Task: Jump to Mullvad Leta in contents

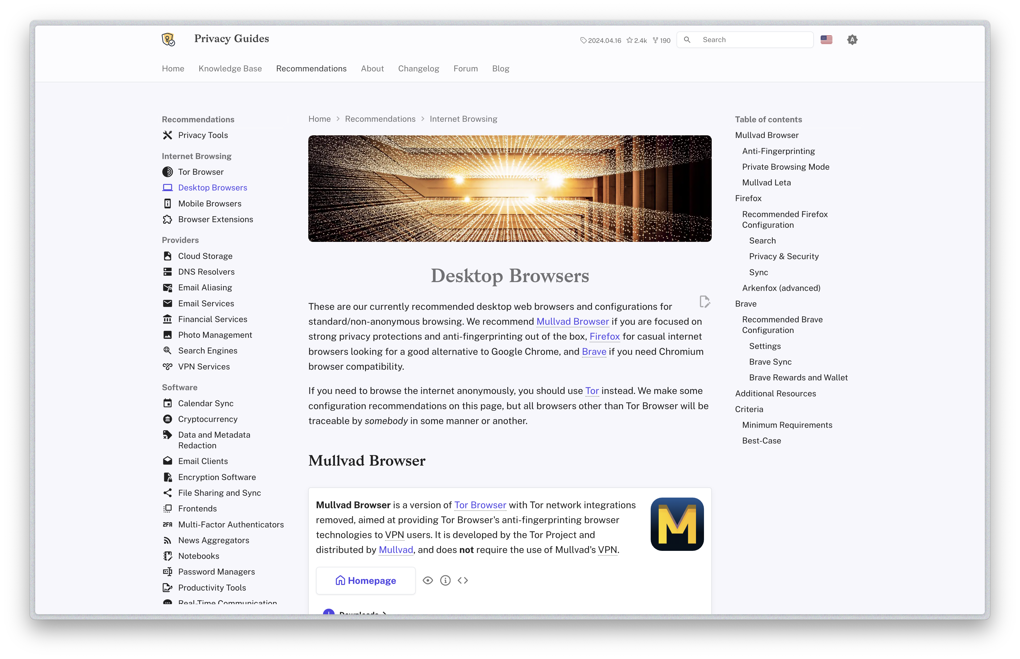Action: [766, 183]
